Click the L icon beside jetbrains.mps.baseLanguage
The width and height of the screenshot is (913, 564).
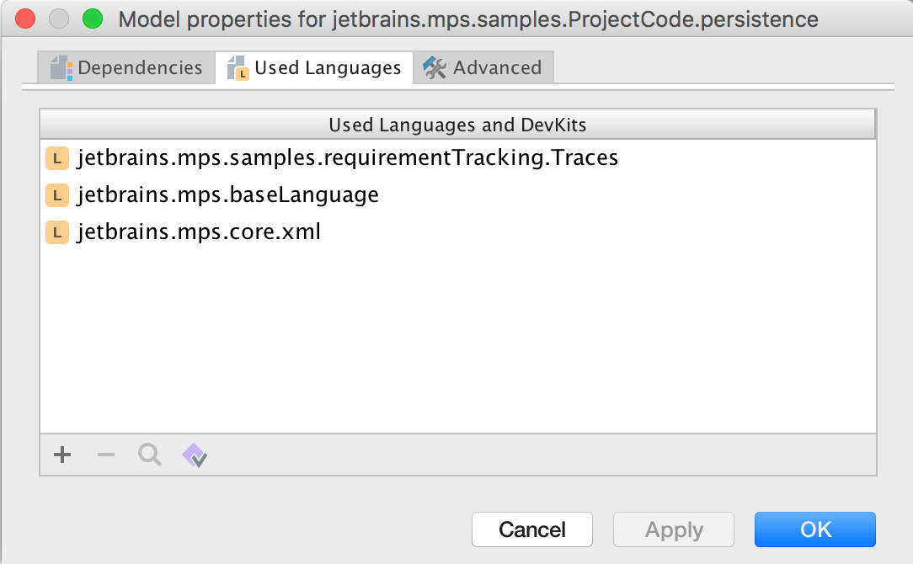click(x=57, y=195)
